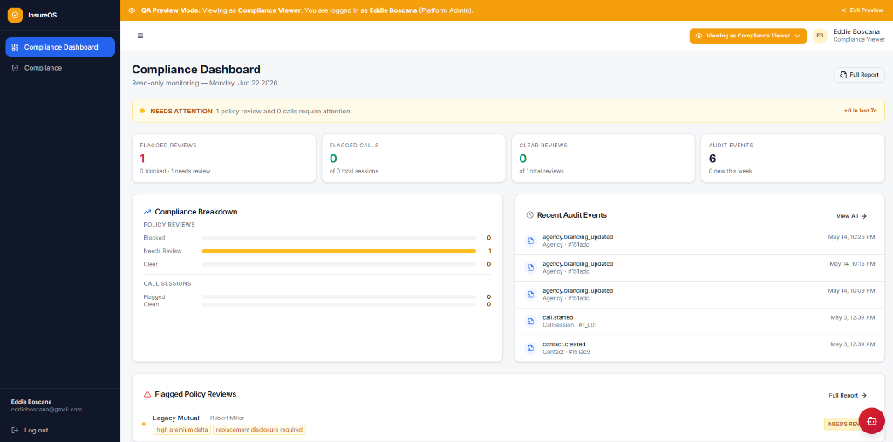Click the InsureOS shield logo icon
Viewport: 893px width, 442px height.
pos(15,15)
